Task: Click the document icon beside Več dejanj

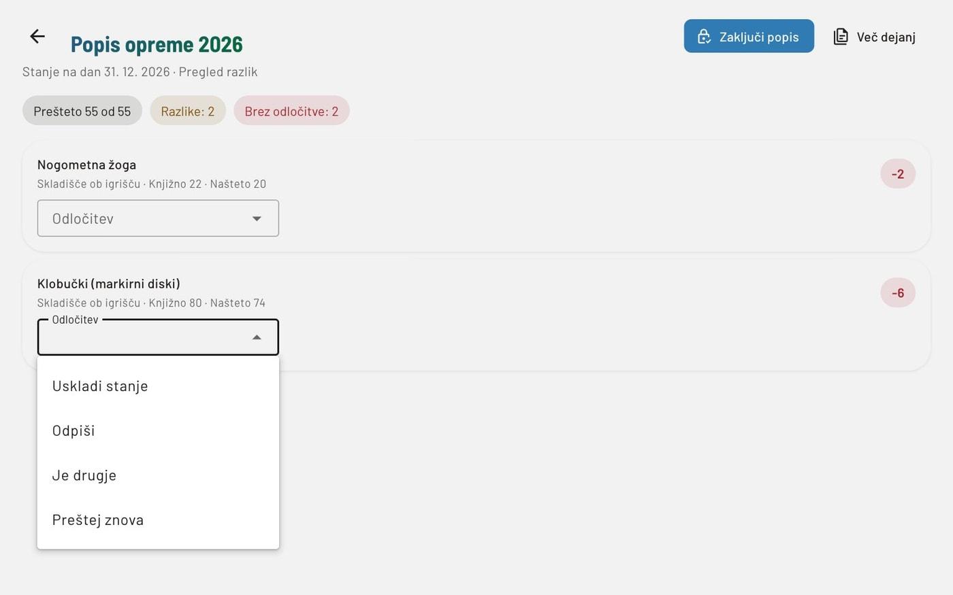Action: pos(841,37)
